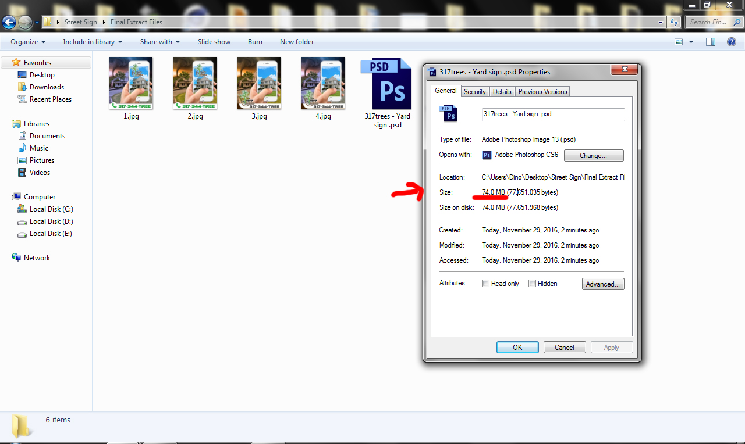Select the 1.jpg thumbnail
This screenshot has width=745, height=444.
pyautogui.click(x=131, y=83)
